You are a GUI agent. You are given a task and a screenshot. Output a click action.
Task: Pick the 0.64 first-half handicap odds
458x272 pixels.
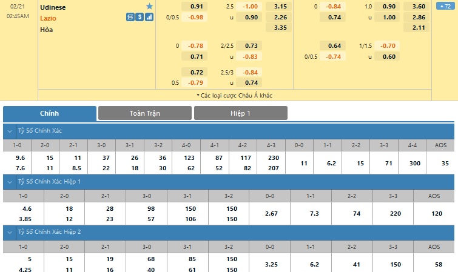pyautogui.click(x=334, y=46)
